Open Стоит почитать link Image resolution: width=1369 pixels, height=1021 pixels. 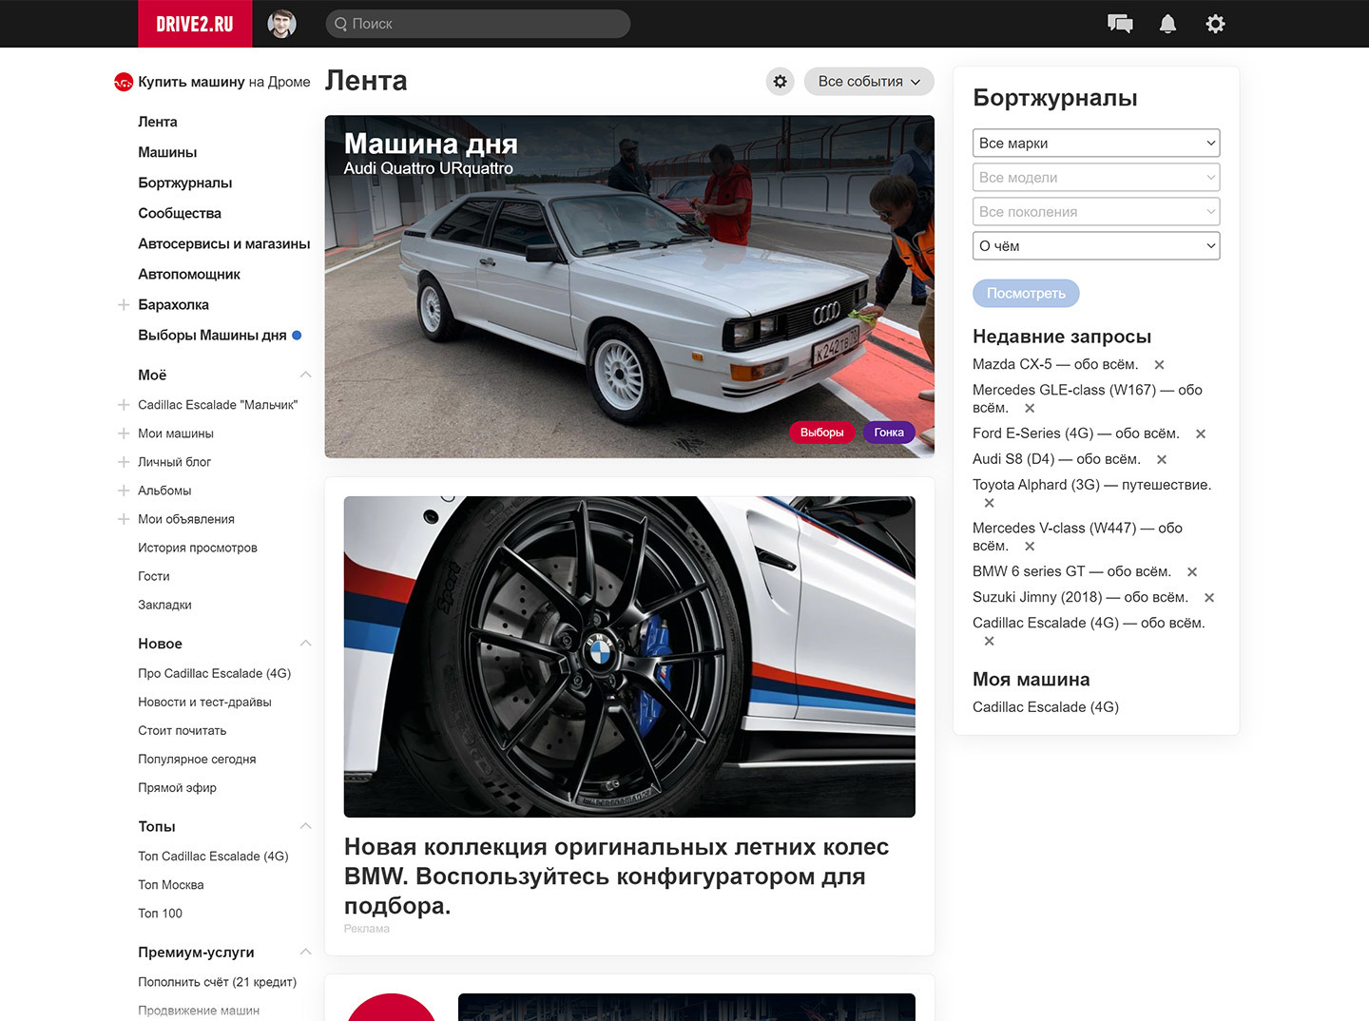(183, 730)
